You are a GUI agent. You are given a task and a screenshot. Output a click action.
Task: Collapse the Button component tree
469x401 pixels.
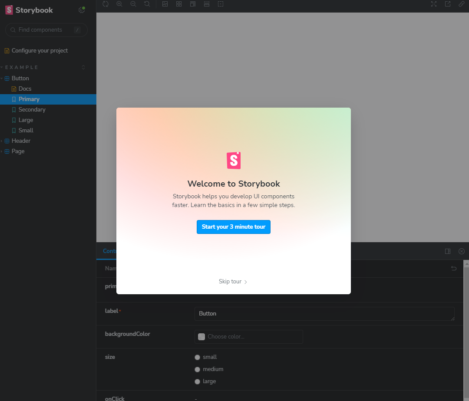(3, 78)
